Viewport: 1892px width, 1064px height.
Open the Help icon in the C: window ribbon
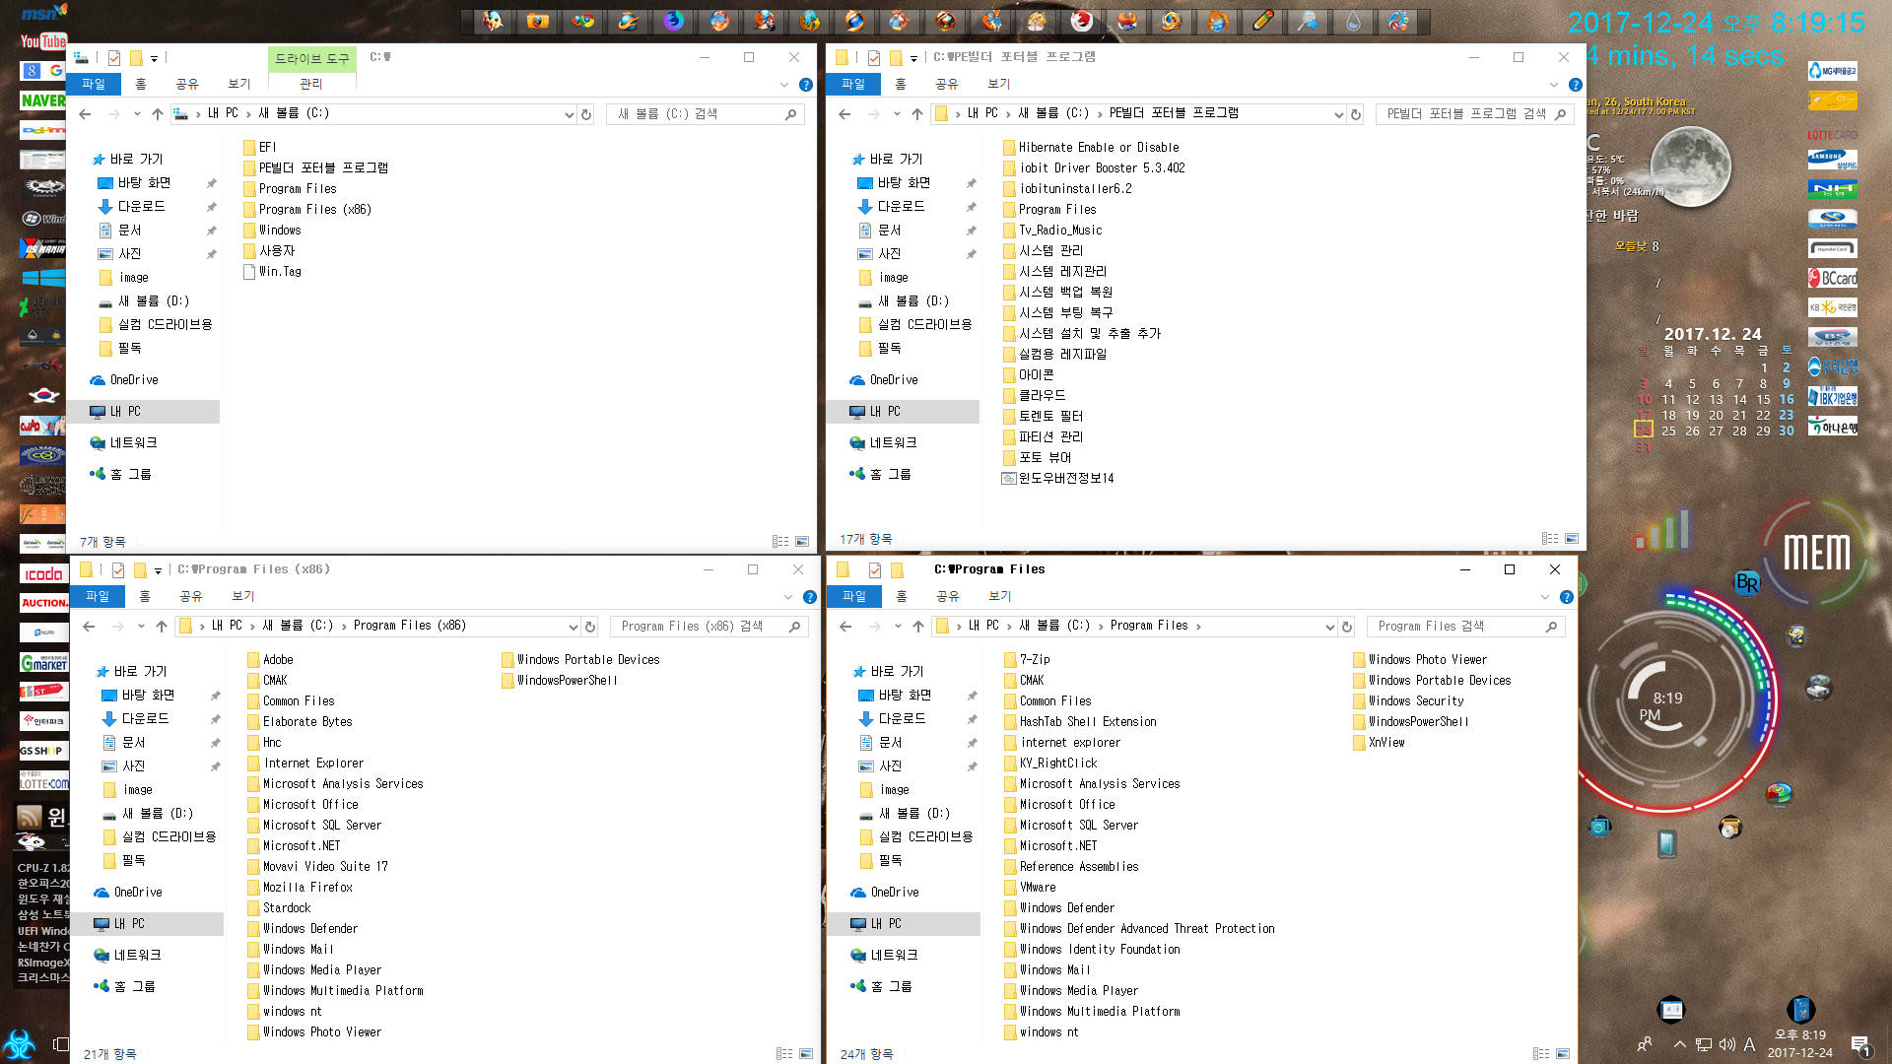coord(806,85)
